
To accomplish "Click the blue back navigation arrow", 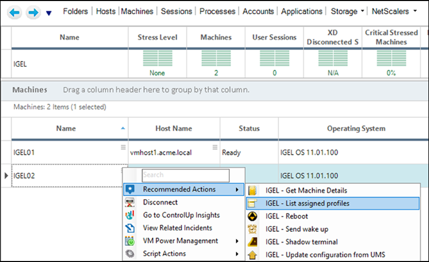I will click(x=14, y=13).
